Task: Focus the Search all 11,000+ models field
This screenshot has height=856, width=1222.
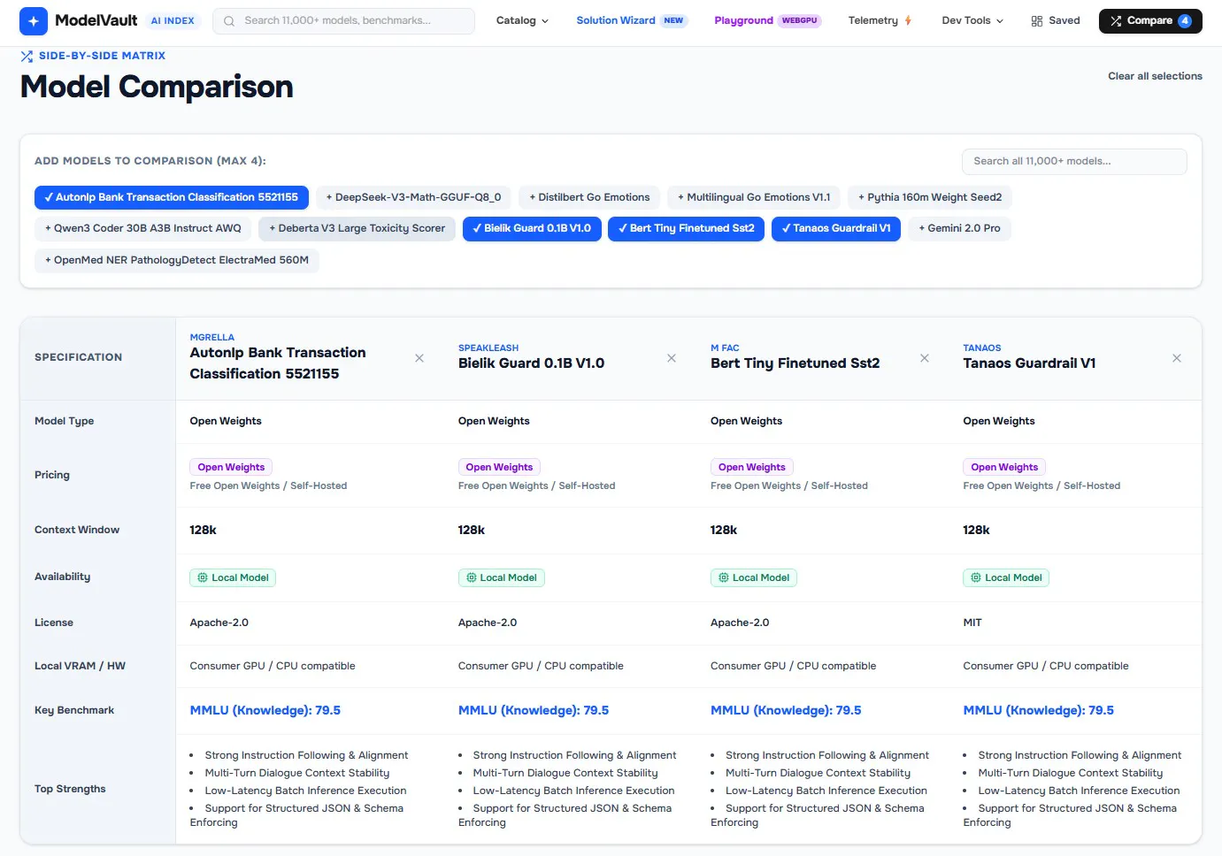Action: [1074, 162]
